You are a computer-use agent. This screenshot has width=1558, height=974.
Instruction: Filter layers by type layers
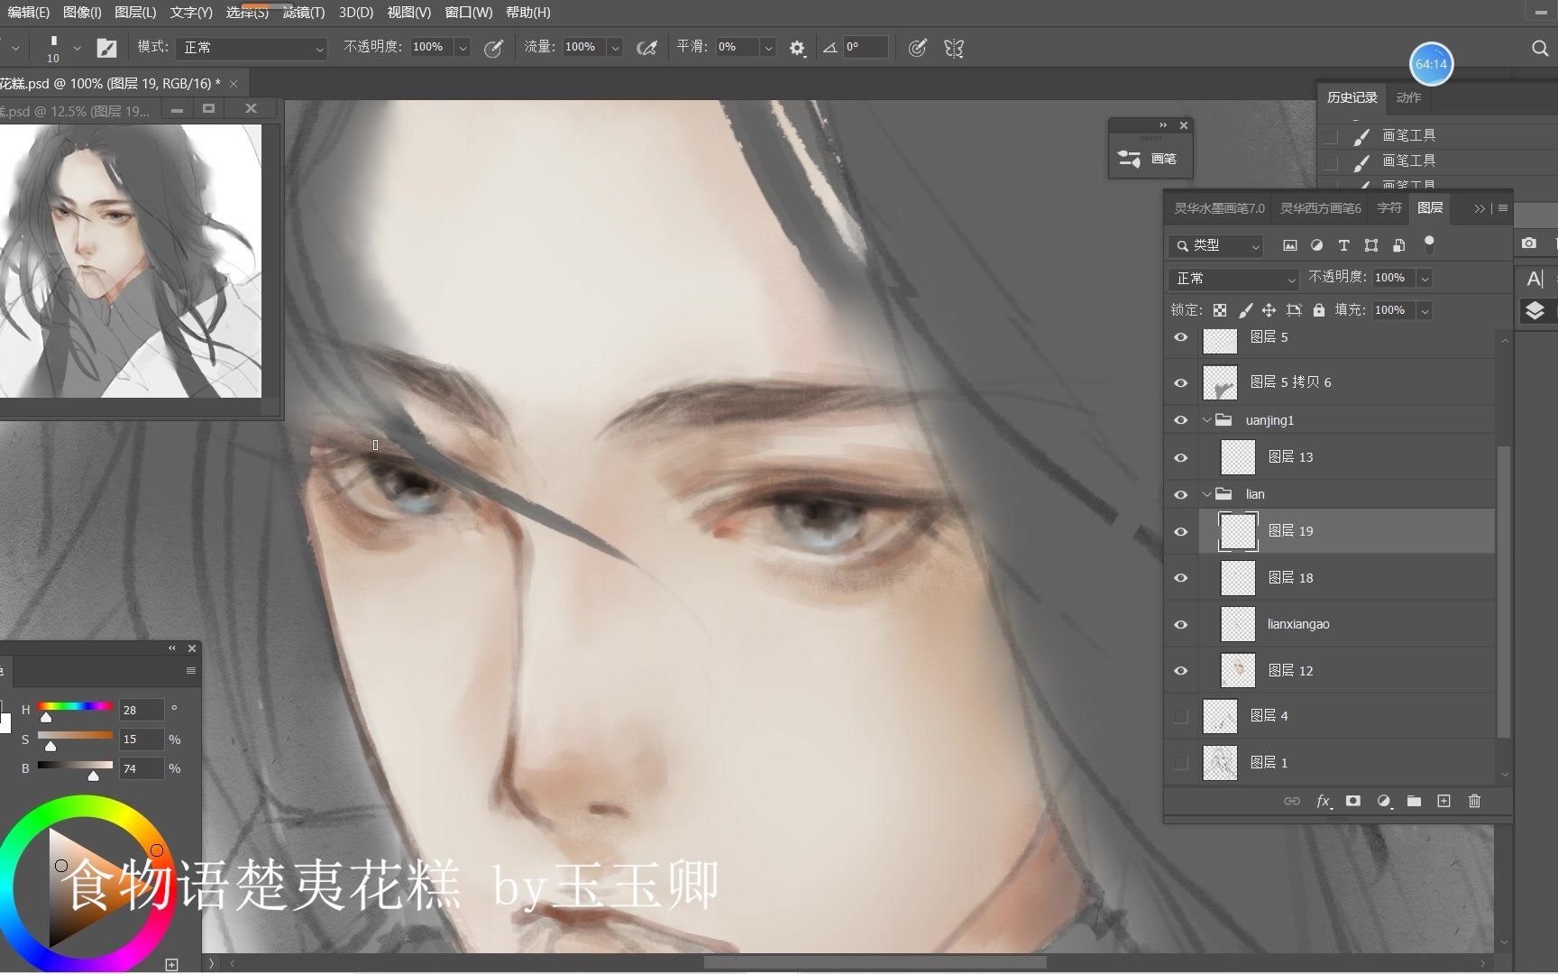click(x=1343, y=245)
